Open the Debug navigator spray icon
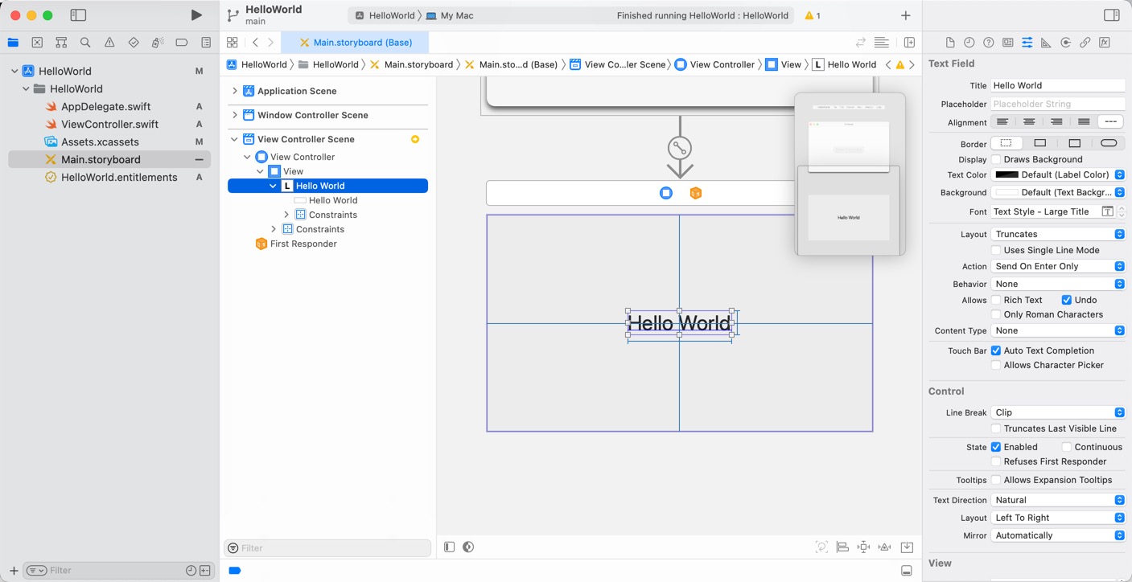 coord(158,43)
